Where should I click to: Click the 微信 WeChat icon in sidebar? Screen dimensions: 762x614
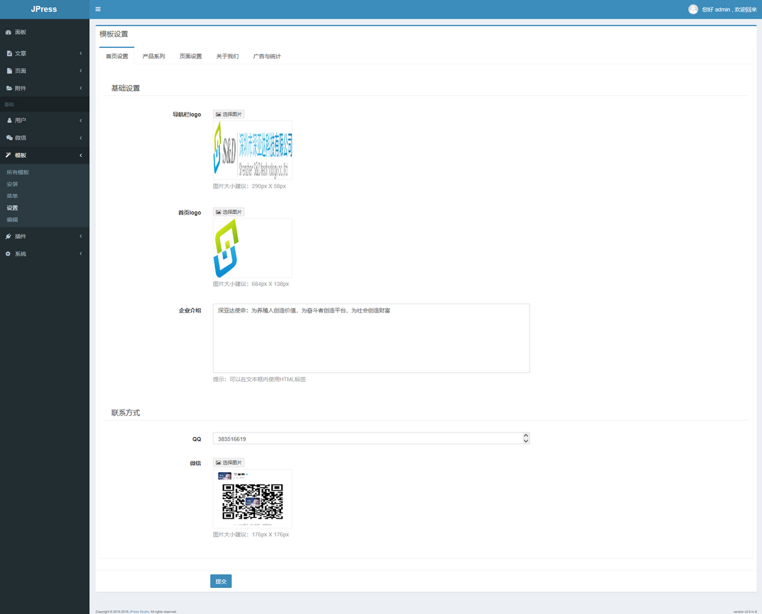[x=9, y=138]
